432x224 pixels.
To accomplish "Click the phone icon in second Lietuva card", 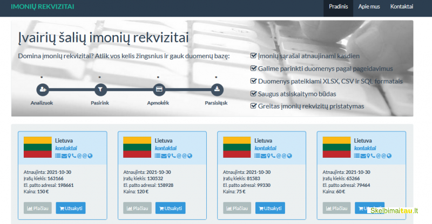I will tap(173, 156).
